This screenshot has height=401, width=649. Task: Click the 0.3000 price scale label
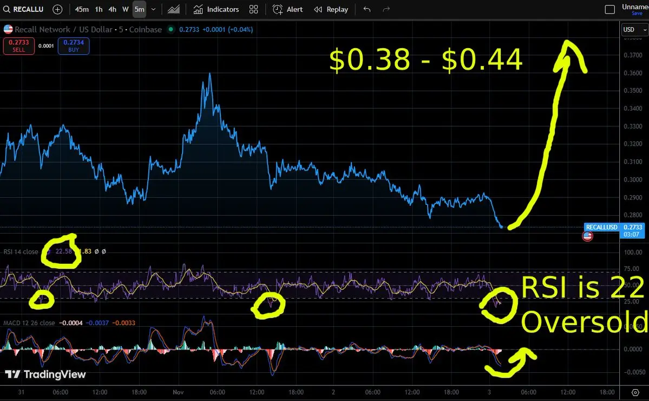pos(633,179)
